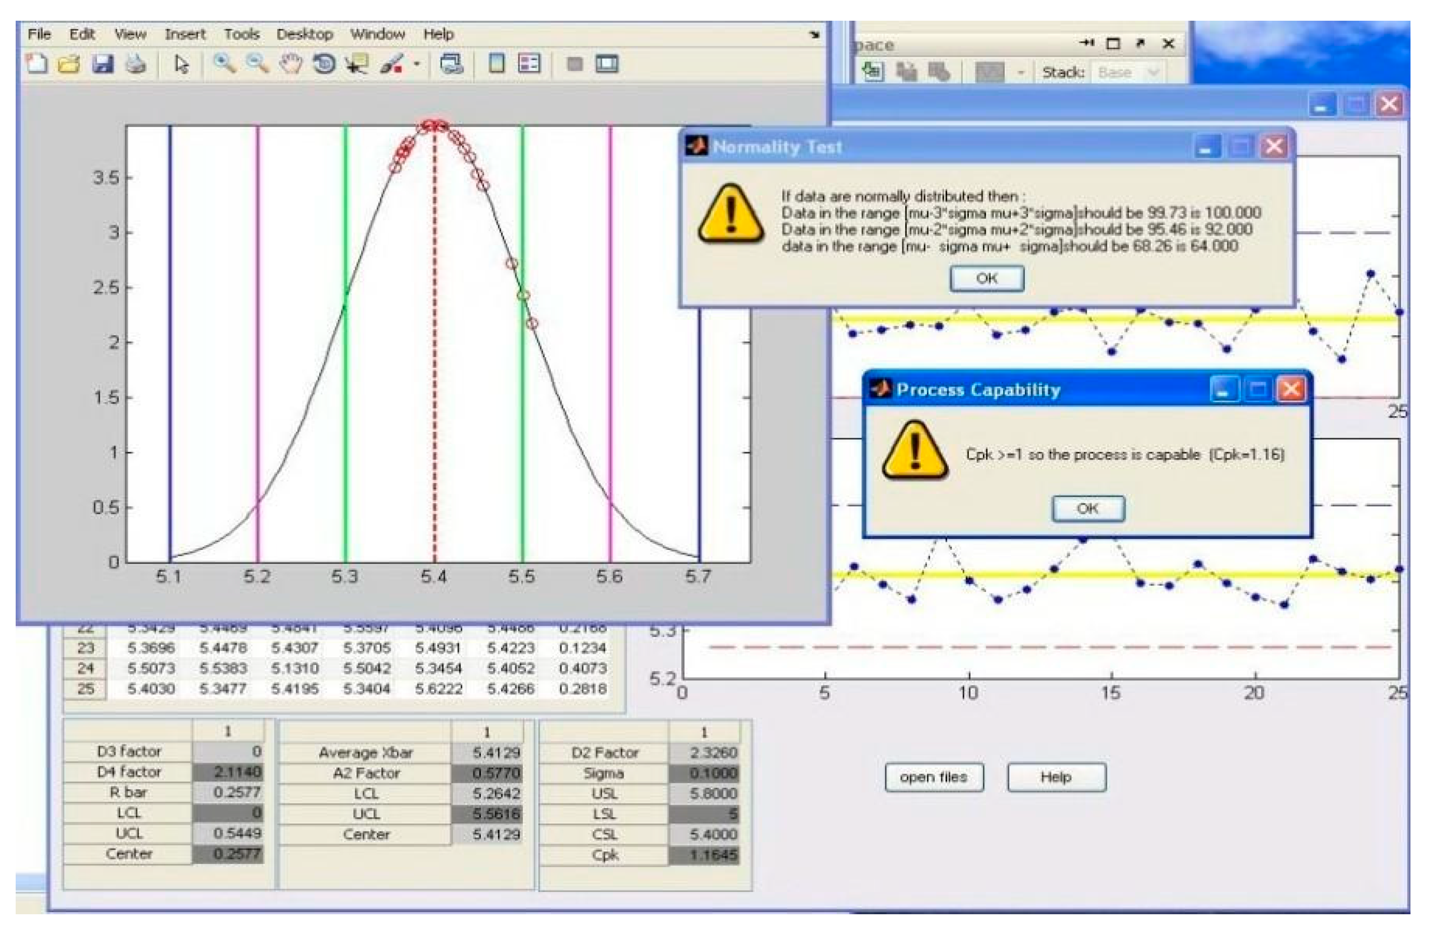Enable the Rotate 3D tool

click(x=325, y=65)
